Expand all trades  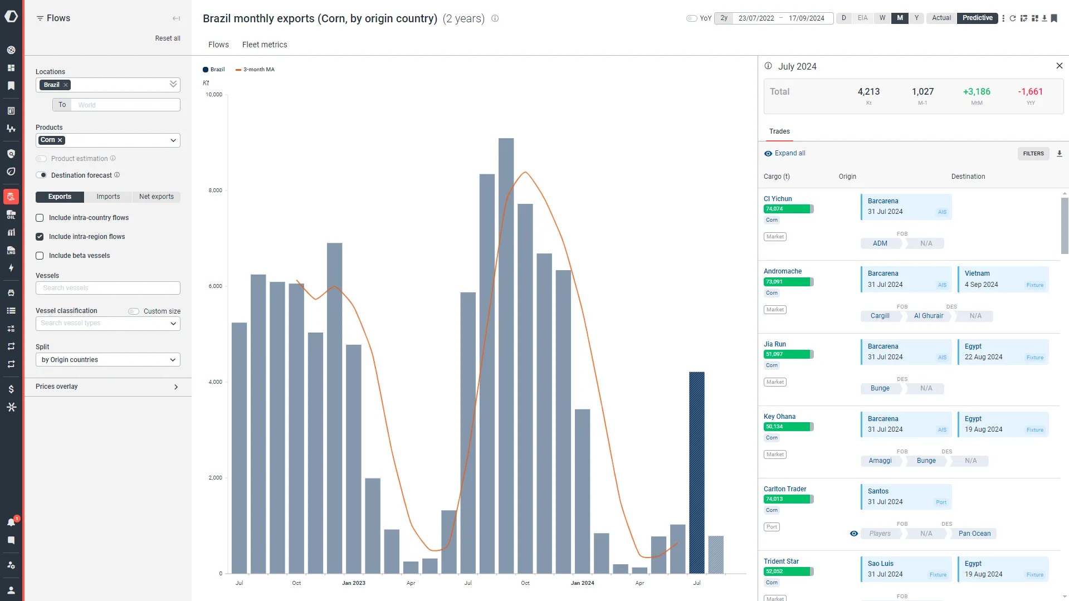(x=784, y=153)
